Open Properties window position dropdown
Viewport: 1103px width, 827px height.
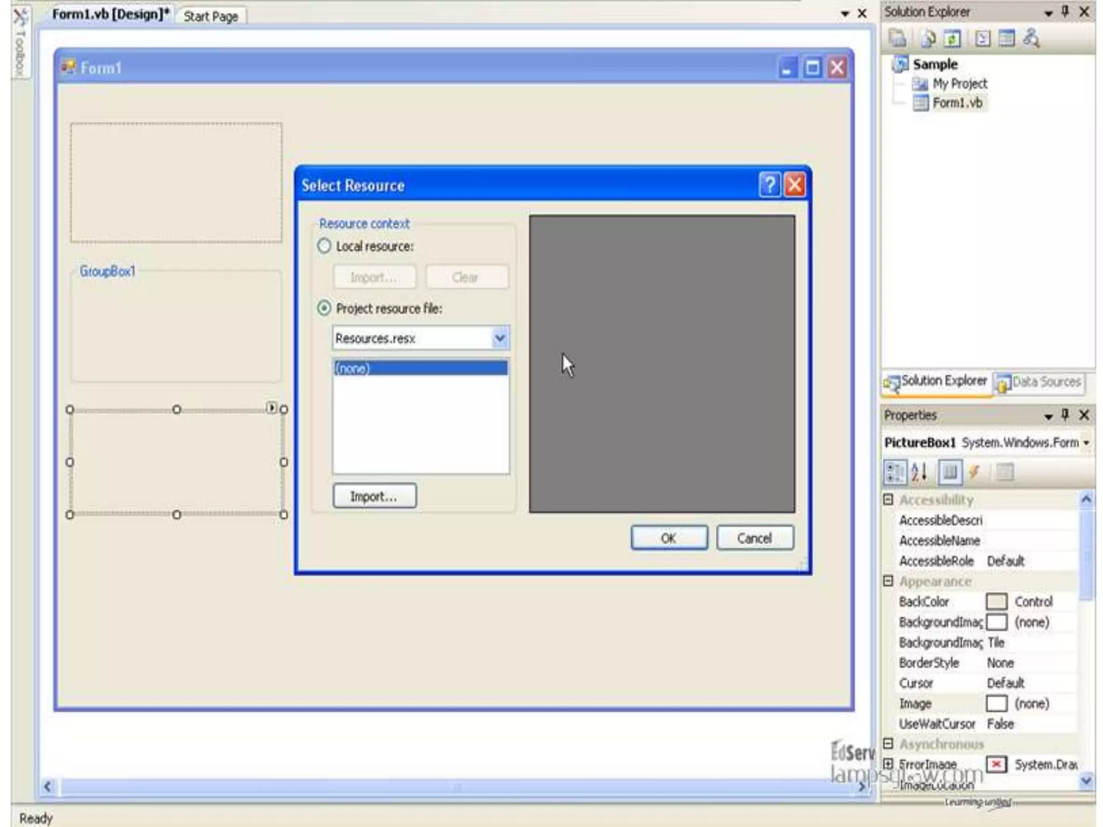point(1048,416)
